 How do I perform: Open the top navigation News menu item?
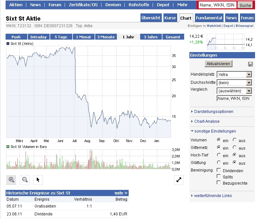pyautogui.click(x=35, y=5)
